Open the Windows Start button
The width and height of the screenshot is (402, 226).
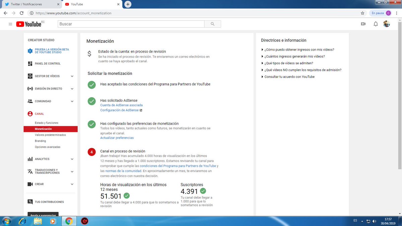click(7, 221)
